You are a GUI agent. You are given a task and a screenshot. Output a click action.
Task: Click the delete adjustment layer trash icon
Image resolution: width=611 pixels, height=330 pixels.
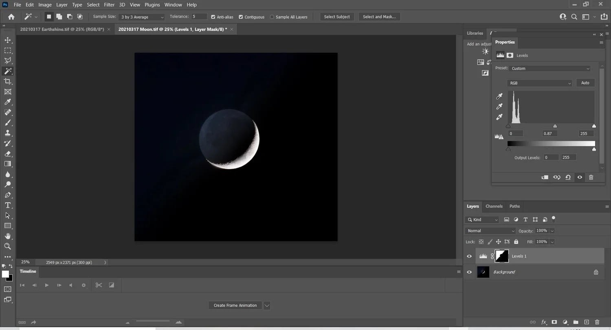click(591, 177)
